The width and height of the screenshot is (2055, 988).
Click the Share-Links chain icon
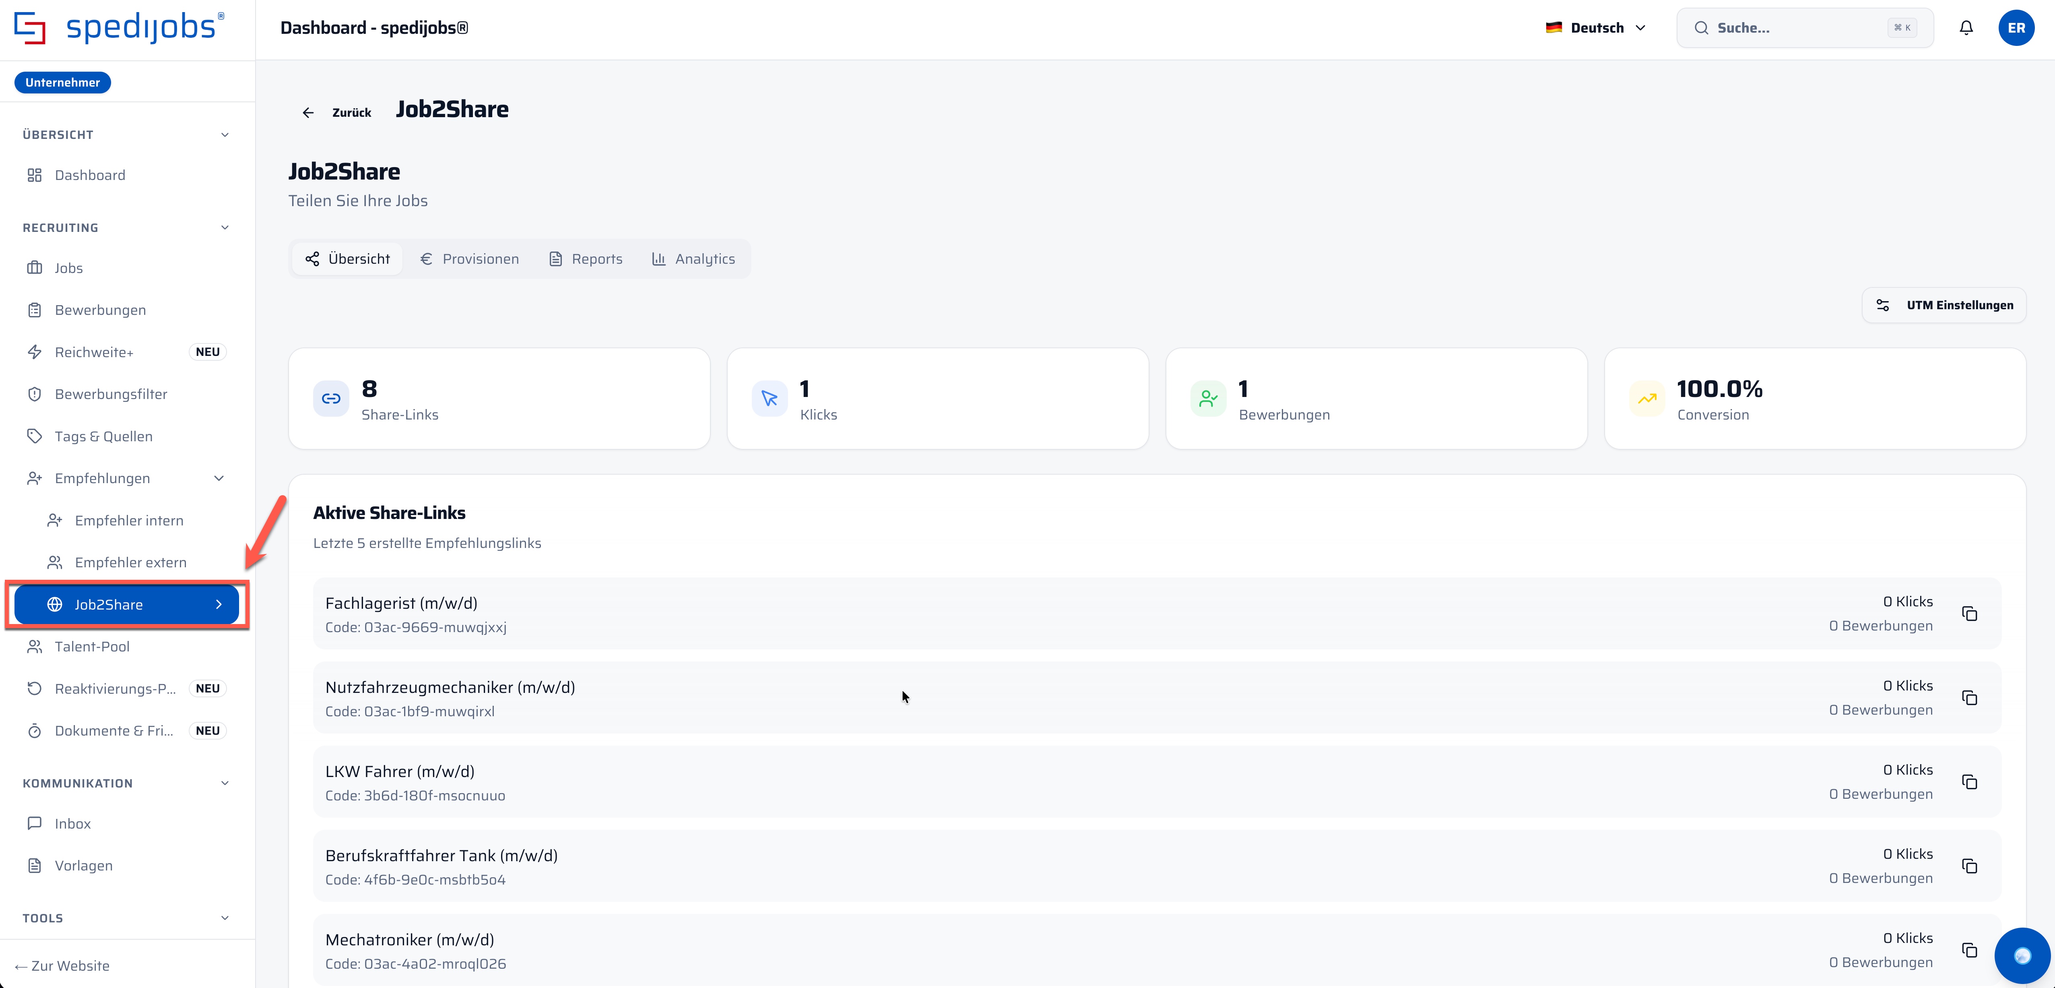click(331, 398)
